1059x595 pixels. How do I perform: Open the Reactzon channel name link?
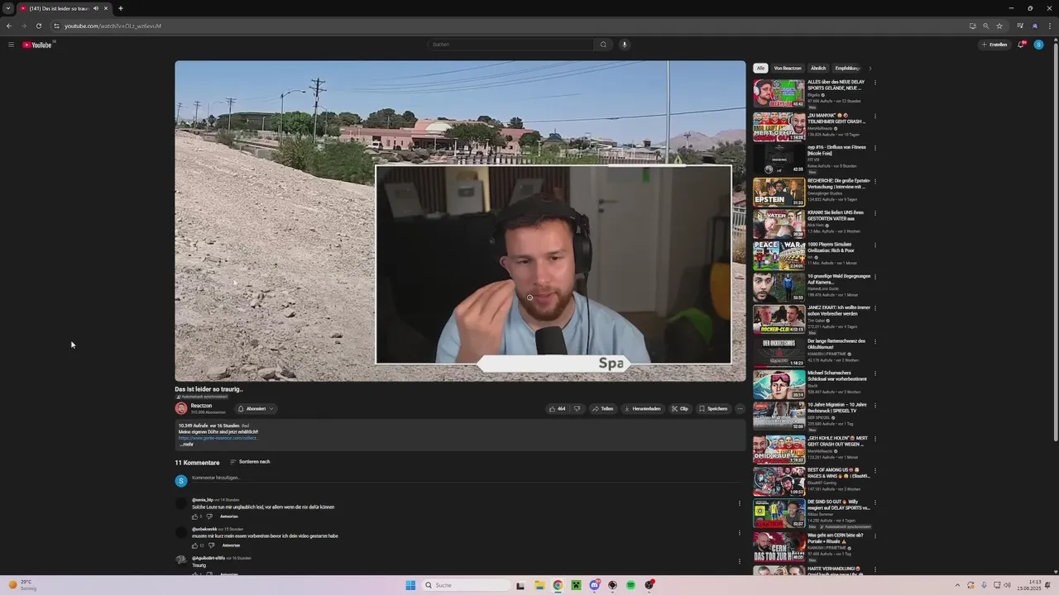[201, 406]
